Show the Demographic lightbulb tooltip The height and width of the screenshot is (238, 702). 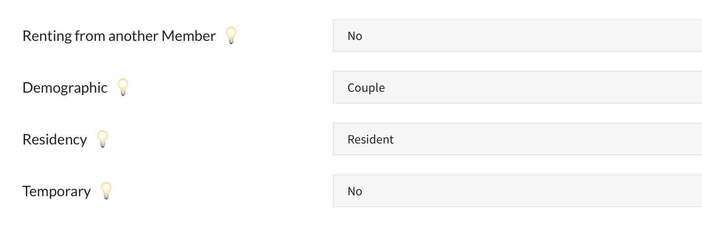click(123, 87)
